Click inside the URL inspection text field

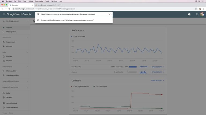pyautogui.click(x=74, y=14)
